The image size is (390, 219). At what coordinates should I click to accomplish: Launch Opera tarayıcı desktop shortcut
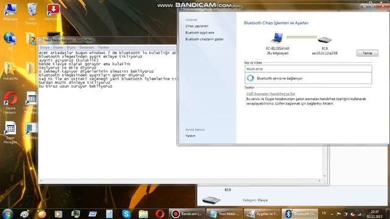(x=10, y=102)
